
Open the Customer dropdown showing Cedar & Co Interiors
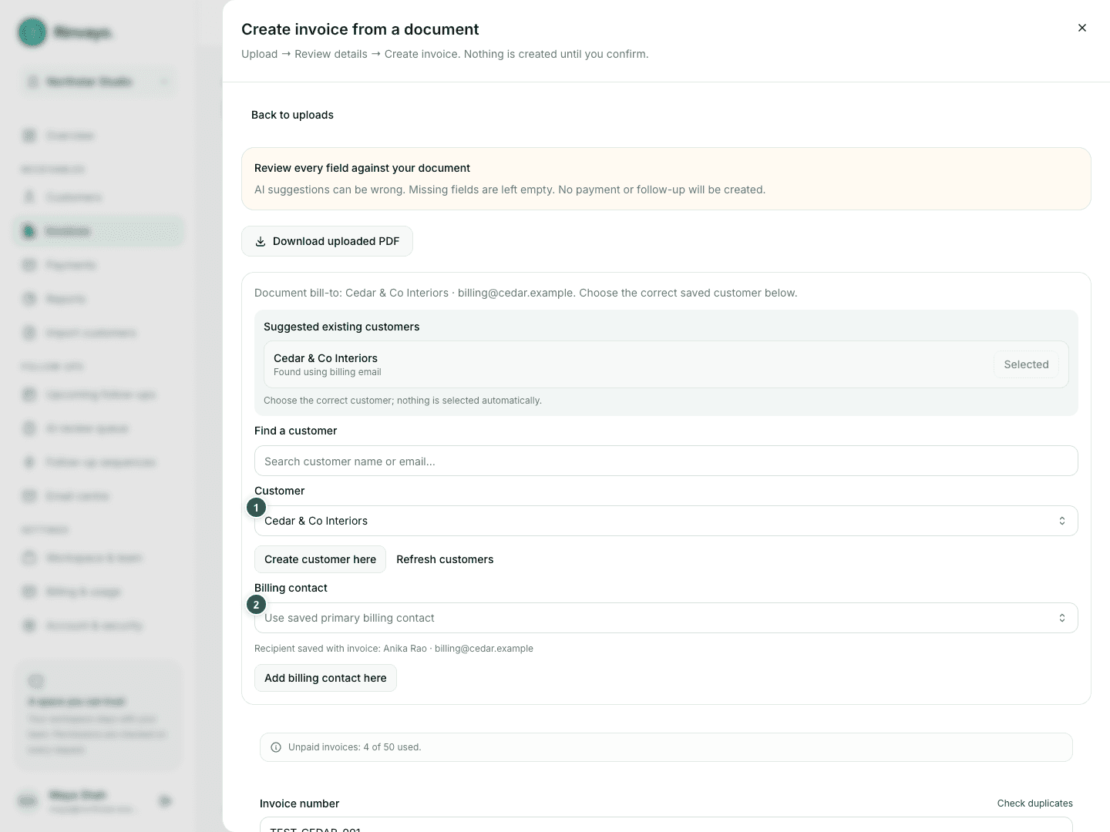pyautogui.click(x=666, y=521)
